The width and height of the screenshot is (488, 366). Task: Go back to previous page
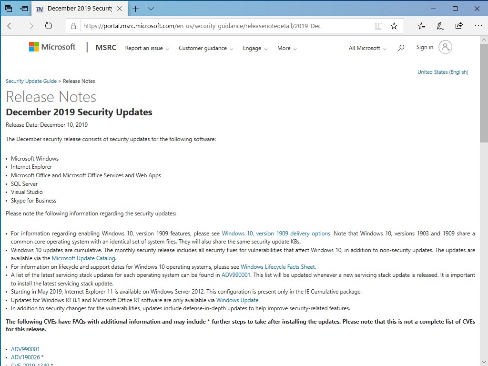coord(11,26)
